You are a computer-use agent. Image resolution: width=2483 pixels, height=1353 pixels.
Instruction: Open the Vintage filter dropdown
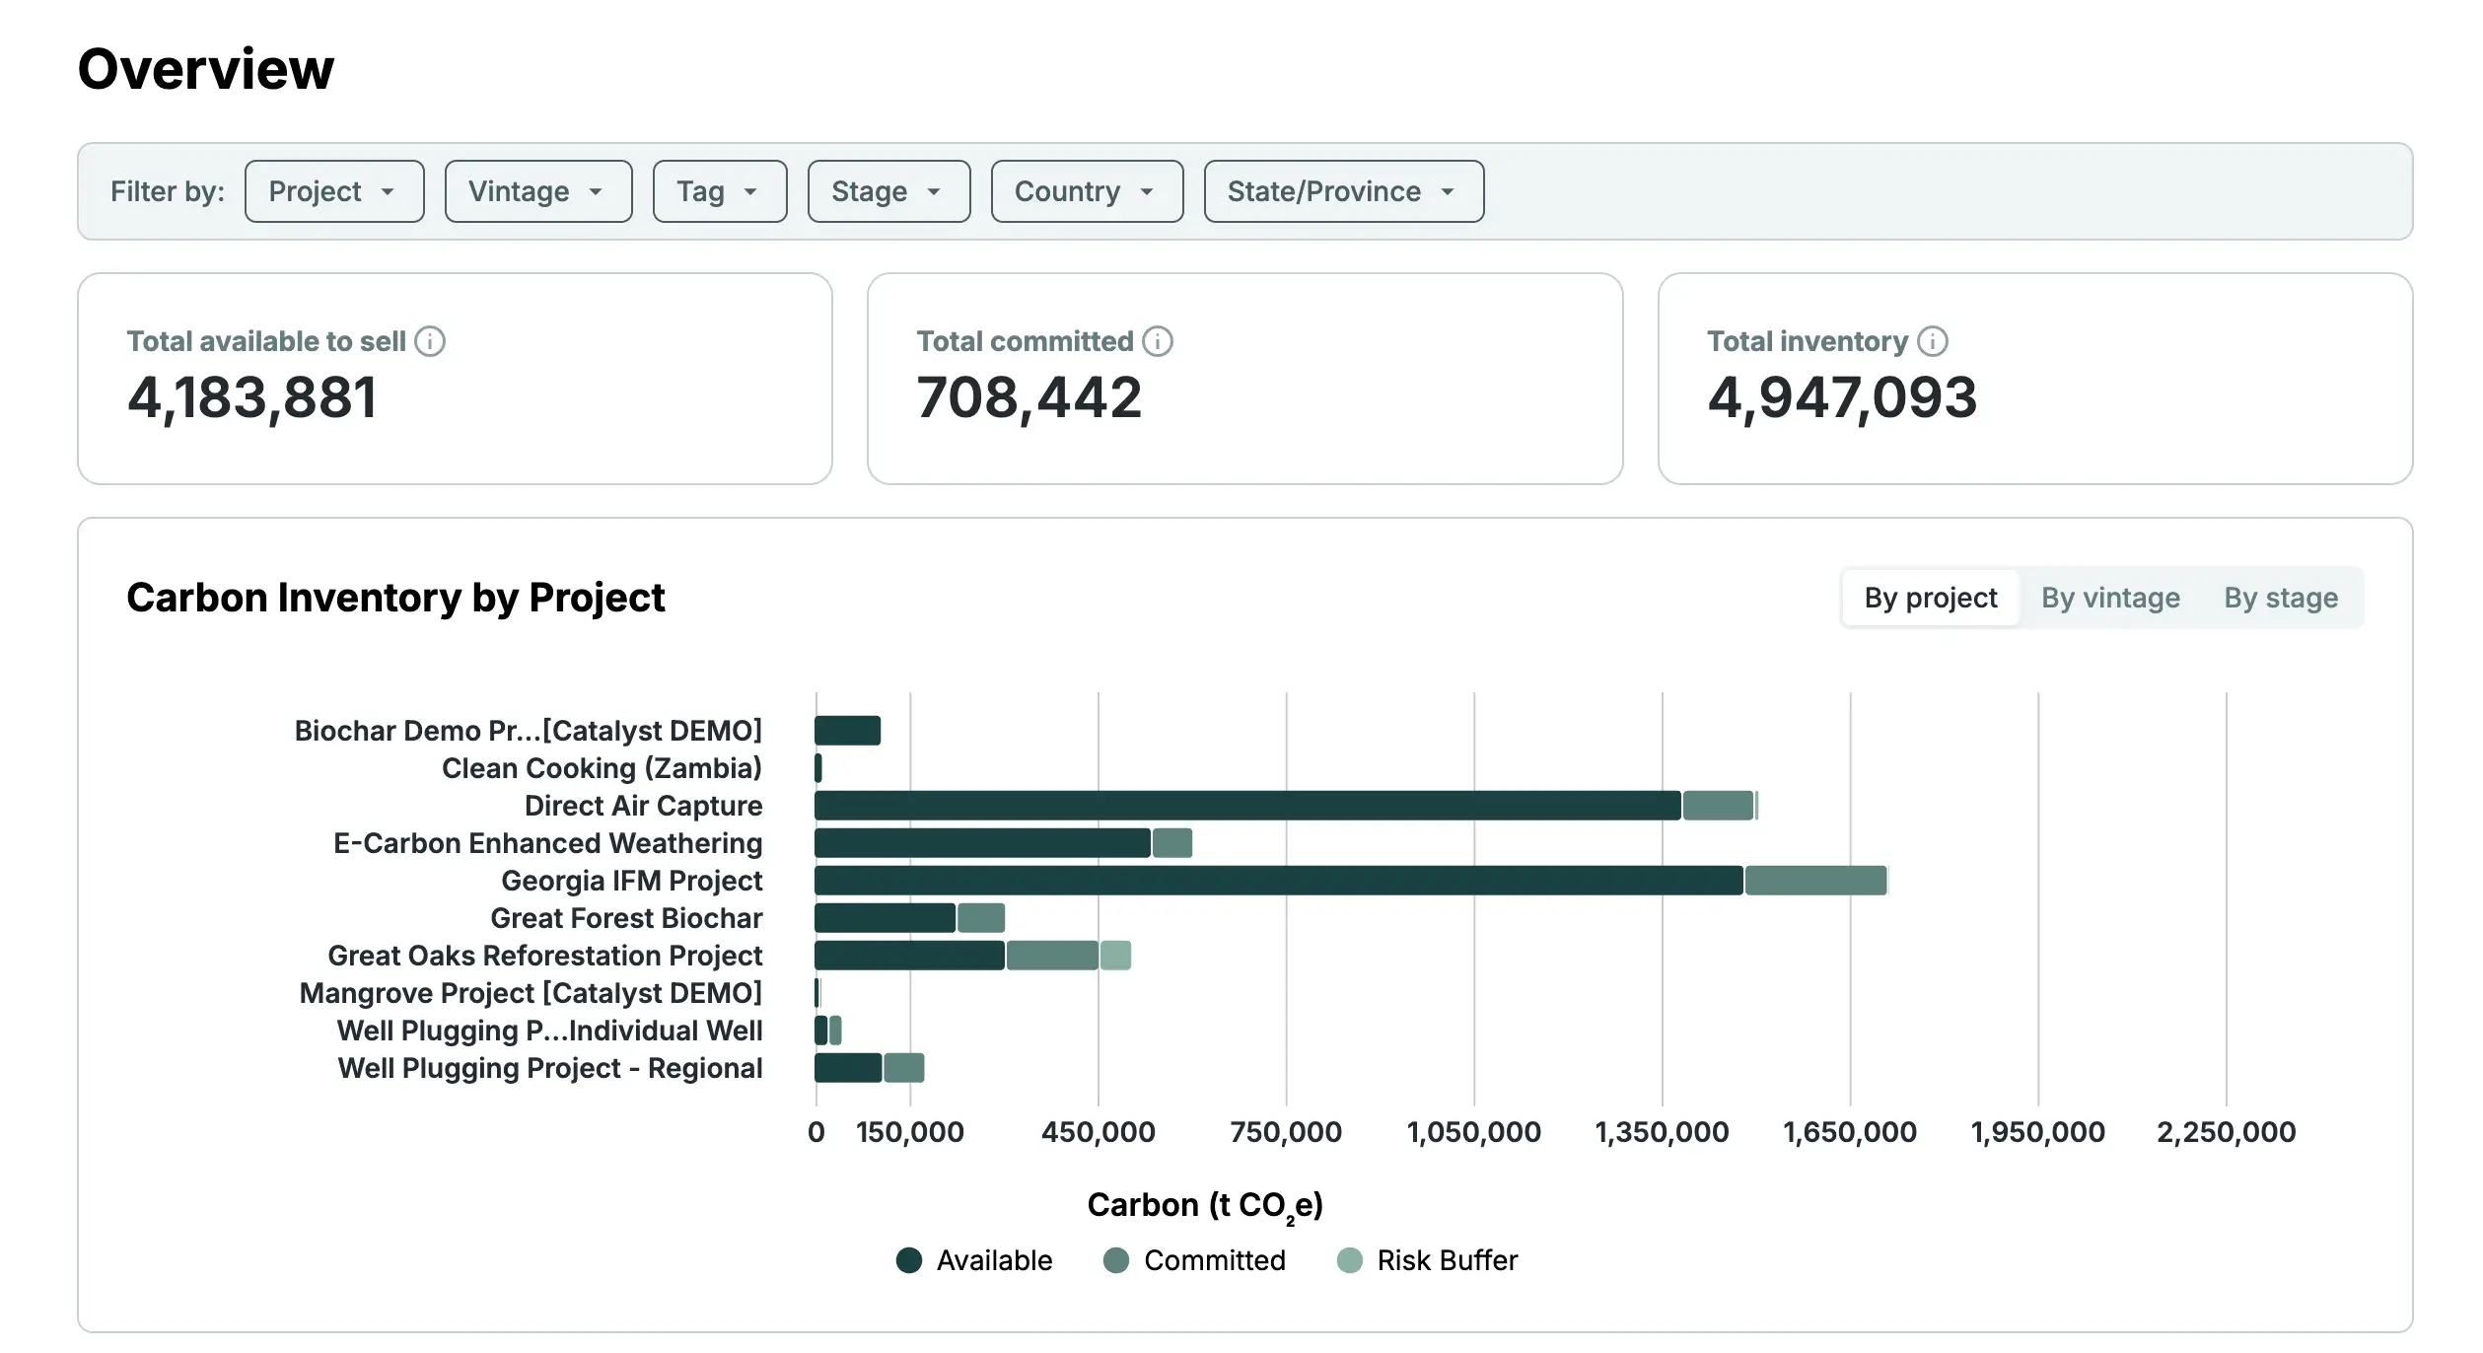538,191
